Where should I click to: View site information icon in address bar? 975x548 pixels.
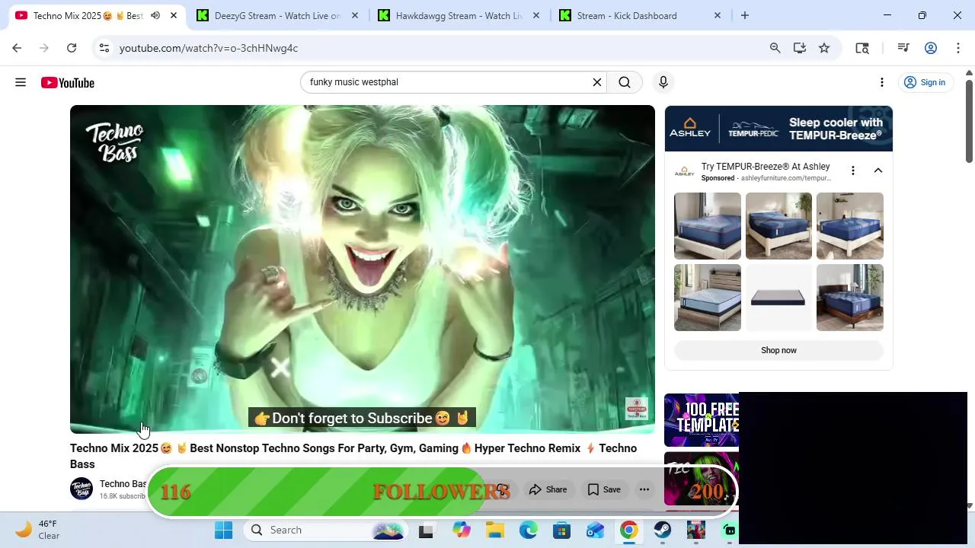tap(104, 48)
